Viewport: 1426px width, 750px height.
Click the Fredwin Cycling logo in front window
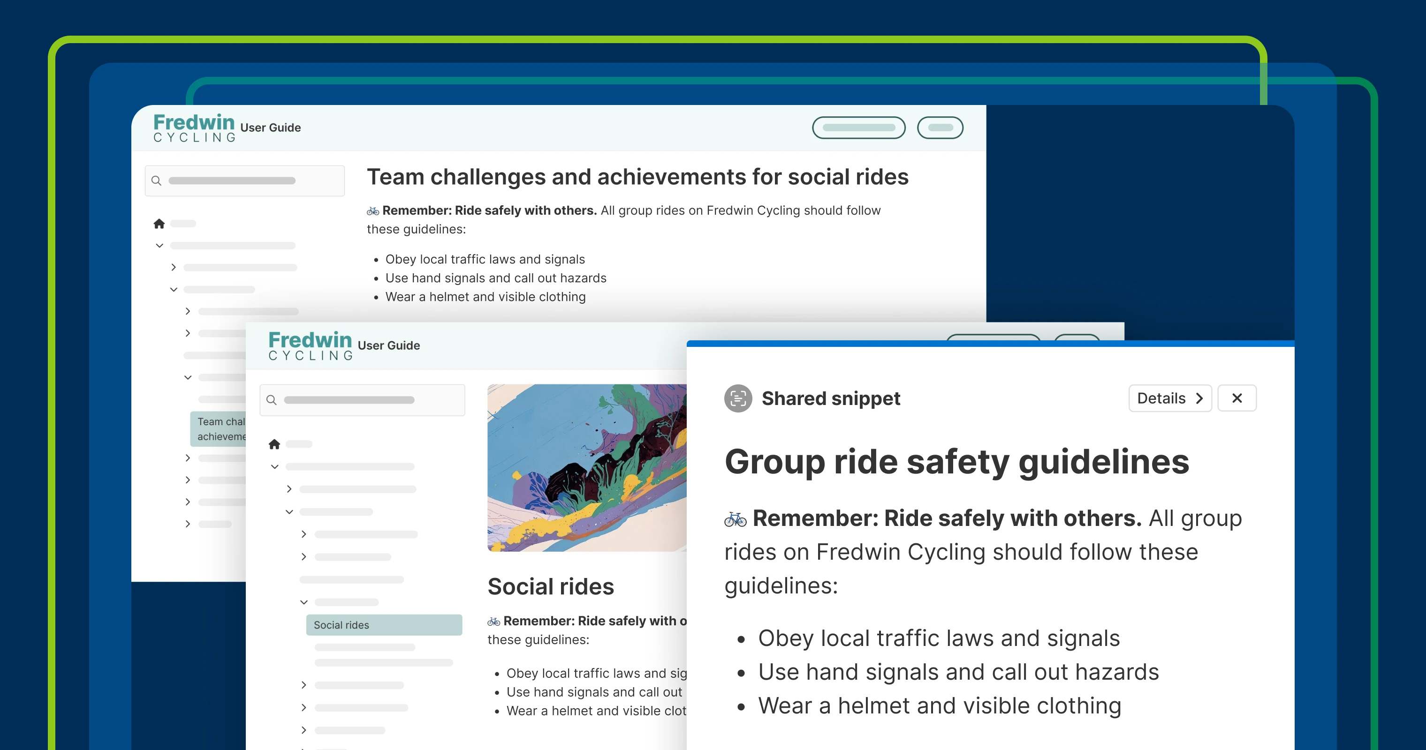click(310, 345)
